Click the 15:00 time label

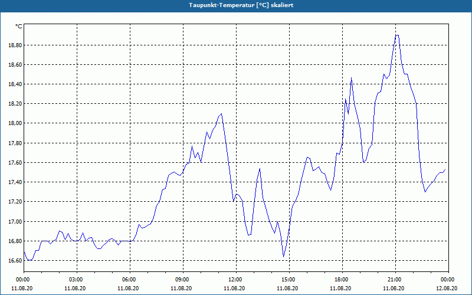point(287,280)
